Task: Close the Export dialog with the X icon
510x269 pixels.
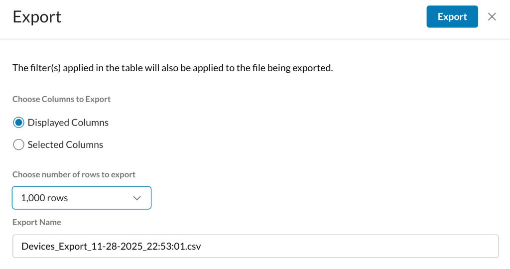Action: [x=492, y=16]
